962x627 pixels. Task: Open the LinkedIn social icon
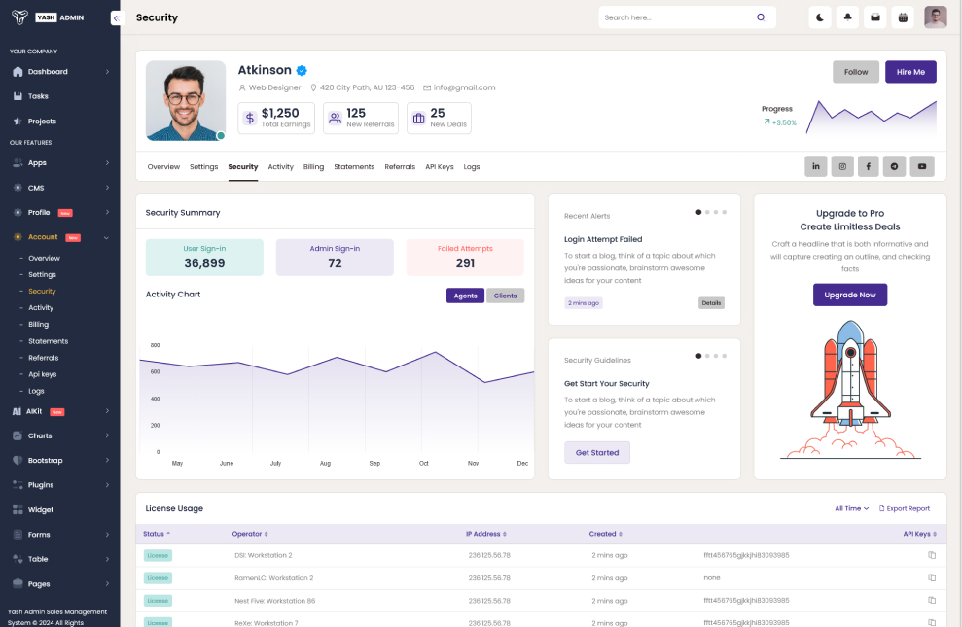(x=815, y=166)
